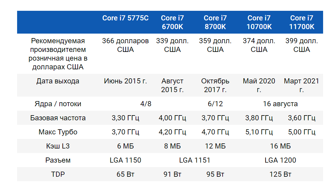Click the Core i7 6700K column header

point(172,22)
